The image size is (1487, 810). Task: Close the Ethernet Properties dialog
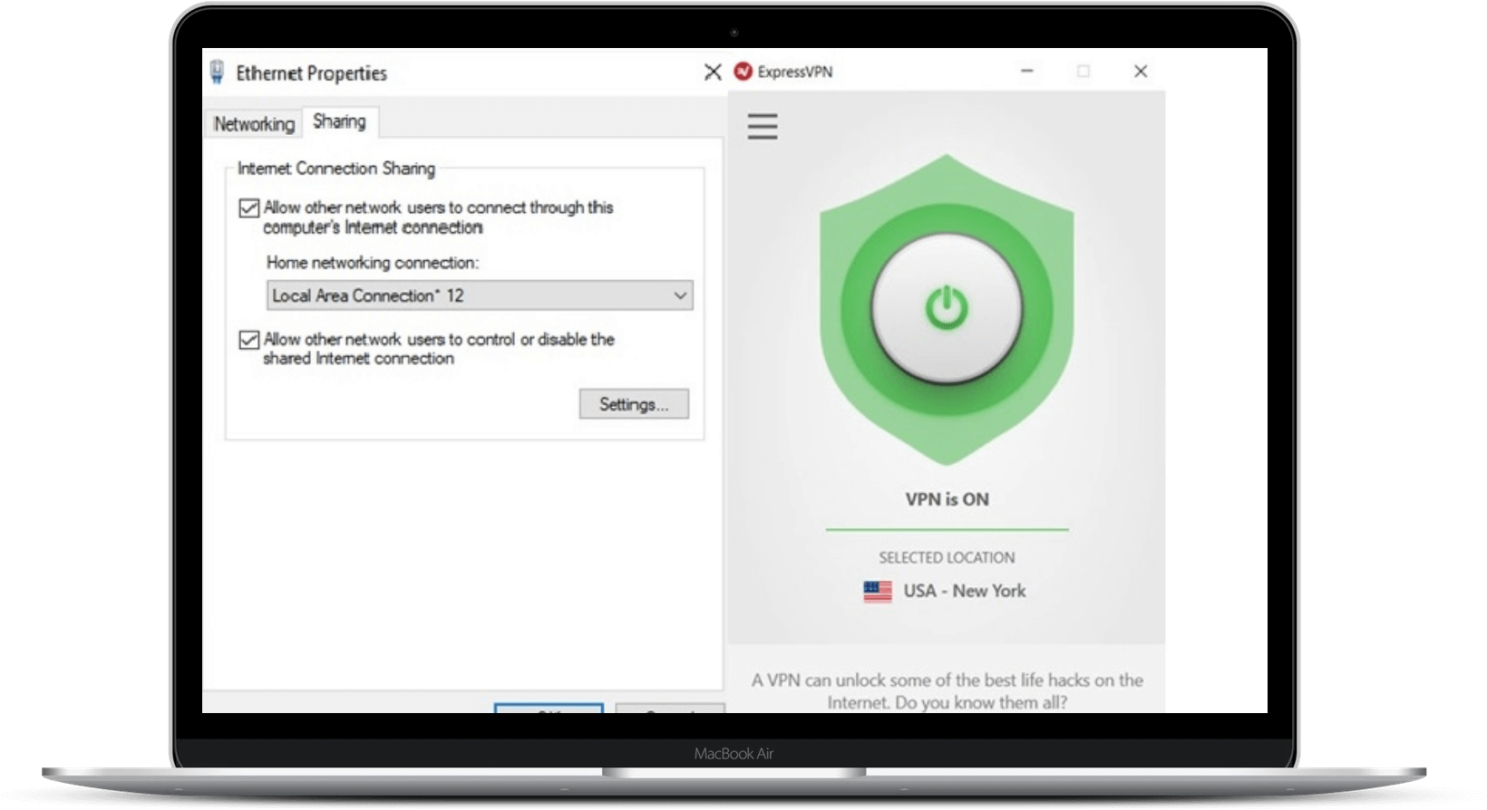pyautogui.click(x=713, y=72)
